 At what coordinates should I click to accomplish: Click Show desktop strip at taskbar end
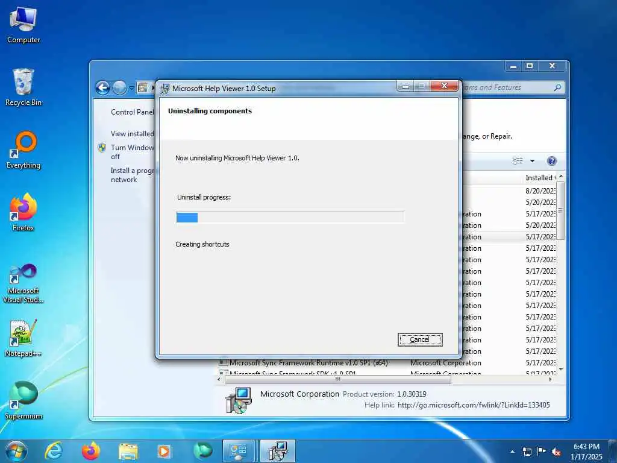(612, 451)
